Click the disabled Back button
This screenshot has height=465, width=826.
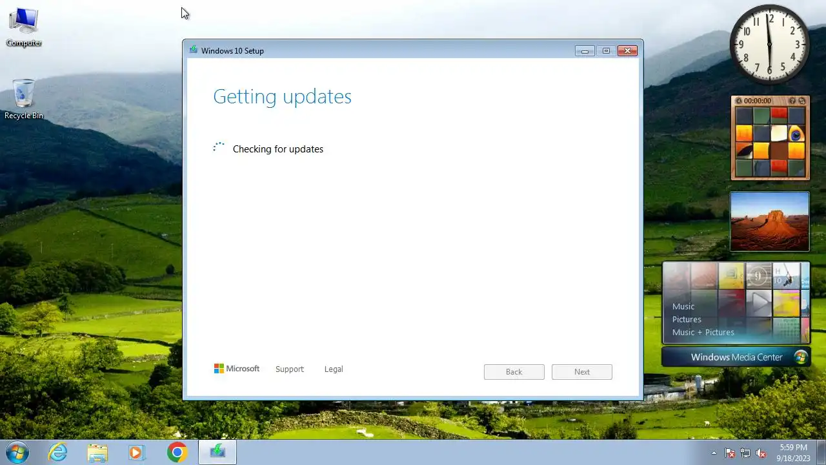click(x=514, y=371)
